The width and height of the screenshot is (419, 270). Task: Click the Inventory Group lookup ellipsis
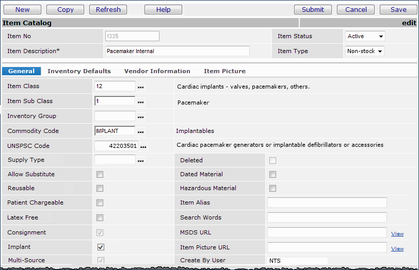point(141,116)
